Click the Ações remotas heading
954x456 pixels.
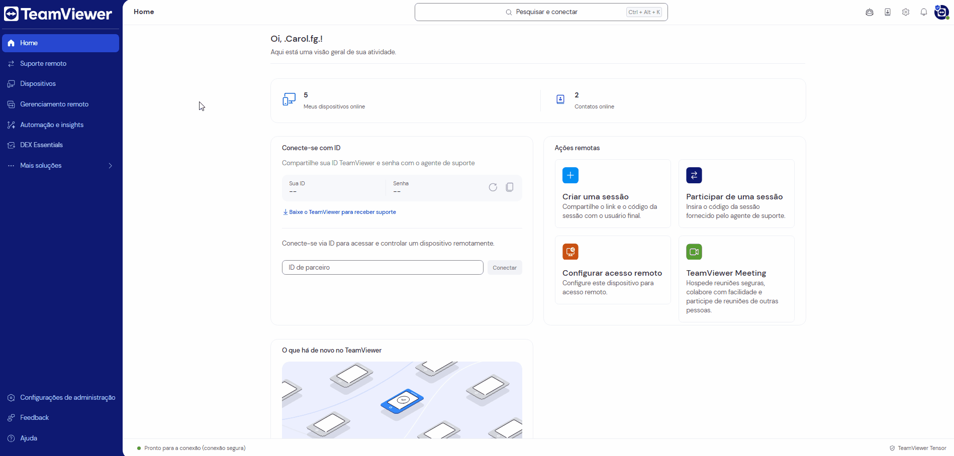click(x=577, y=148)
